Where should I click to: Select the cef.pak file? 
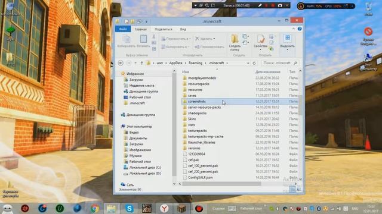[x=193, y=160]
